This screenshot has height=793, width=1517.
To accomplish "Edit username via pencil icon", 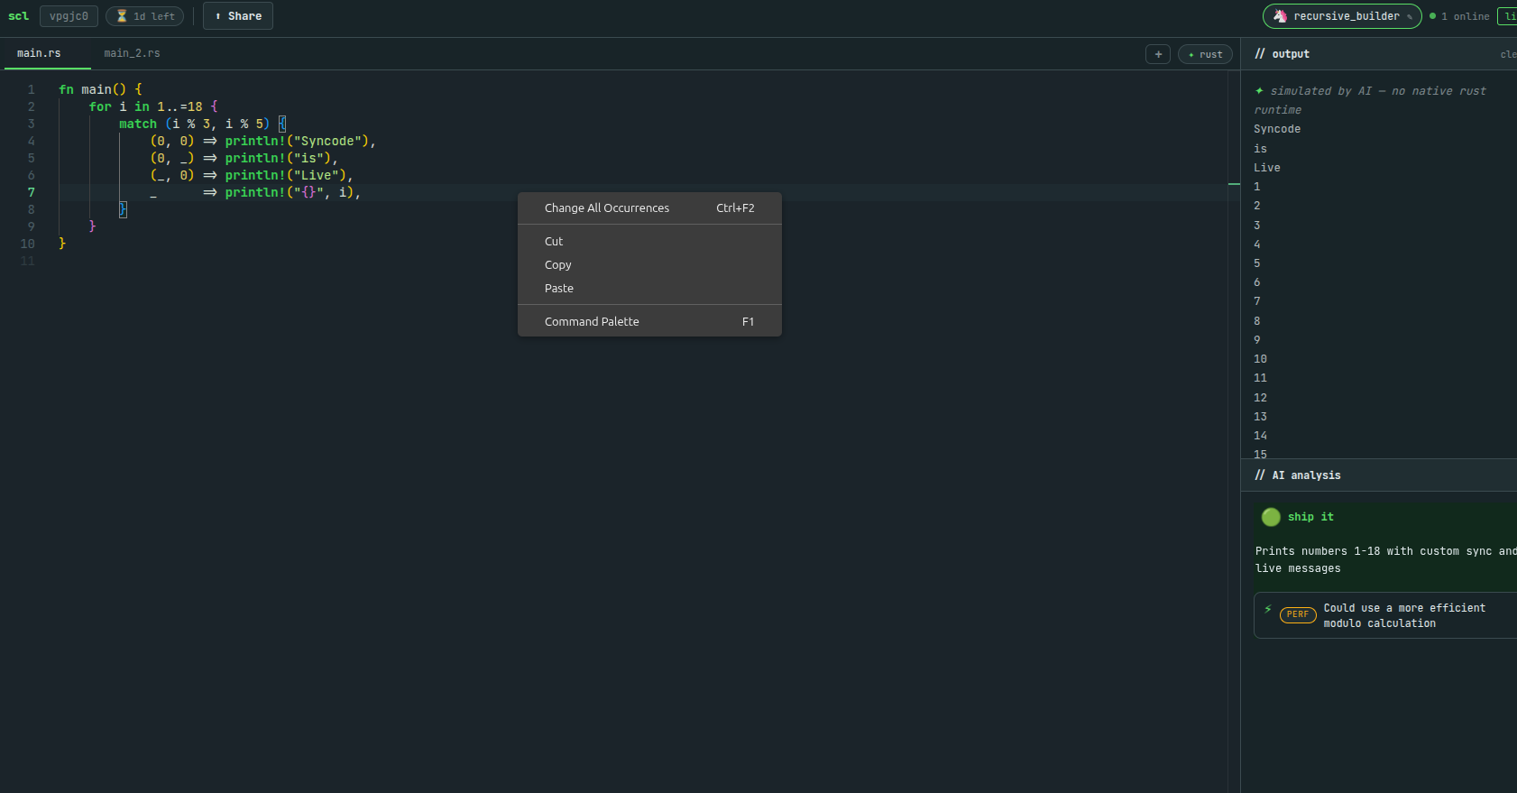I will [x=1410, y=17].
